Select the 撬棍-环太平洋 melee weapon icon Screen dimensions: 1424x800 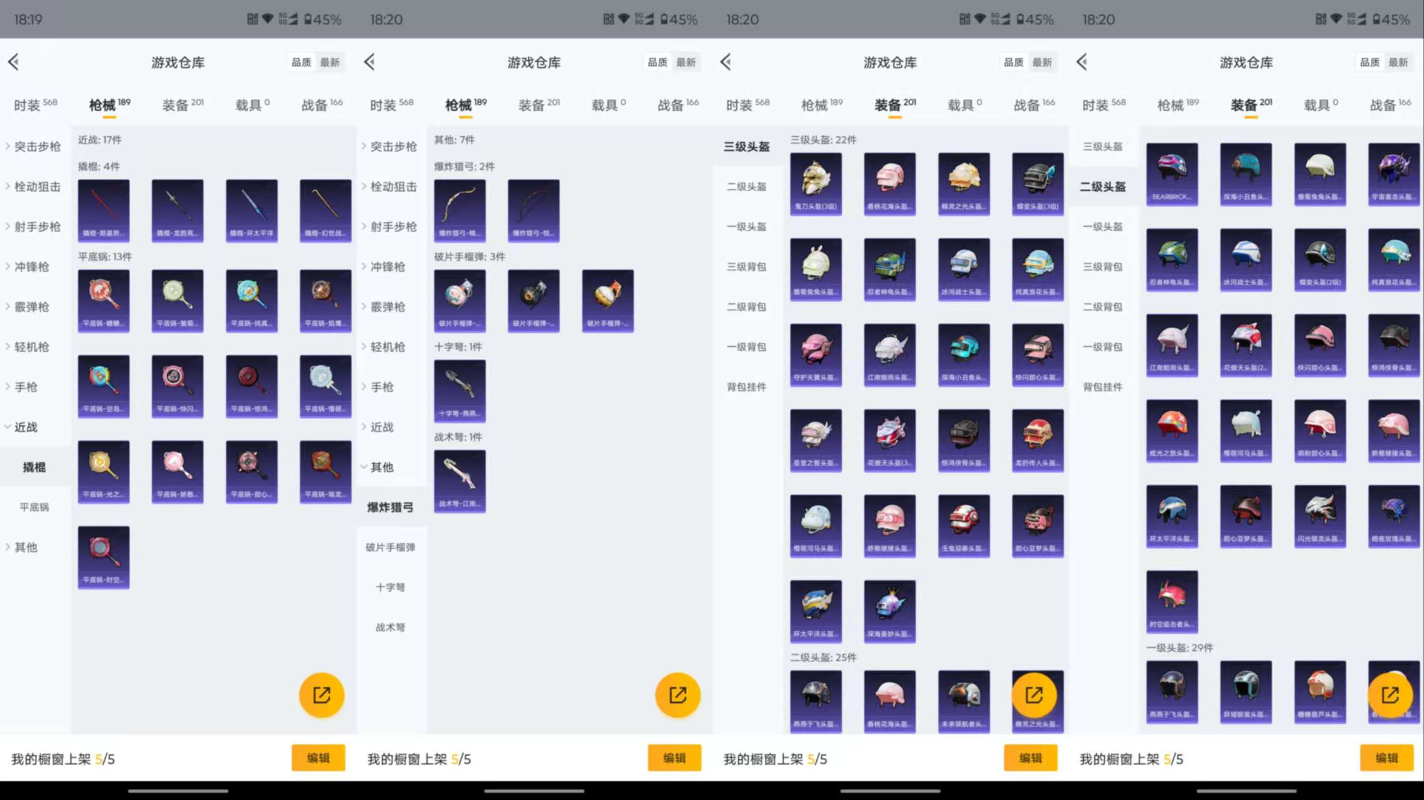coord(251,211)
